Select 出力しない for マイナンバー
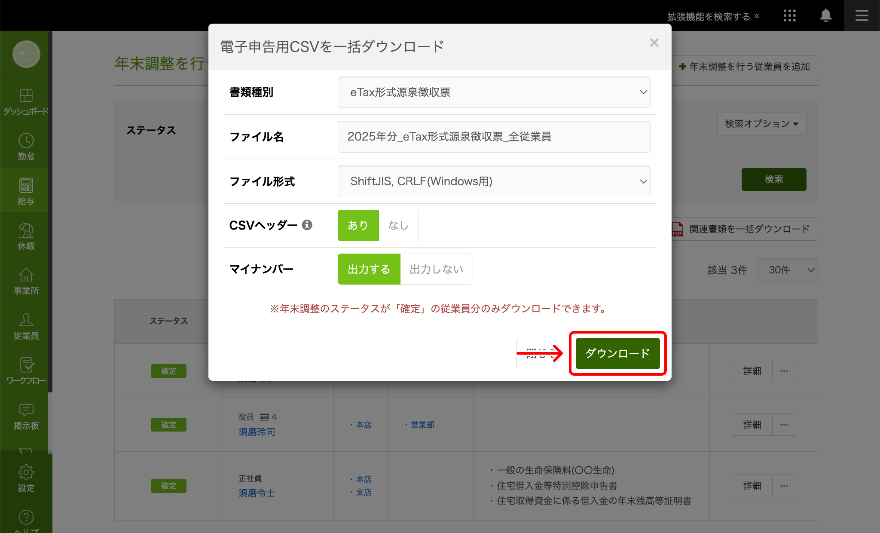 pyautogui.click(x=436, y=269)
